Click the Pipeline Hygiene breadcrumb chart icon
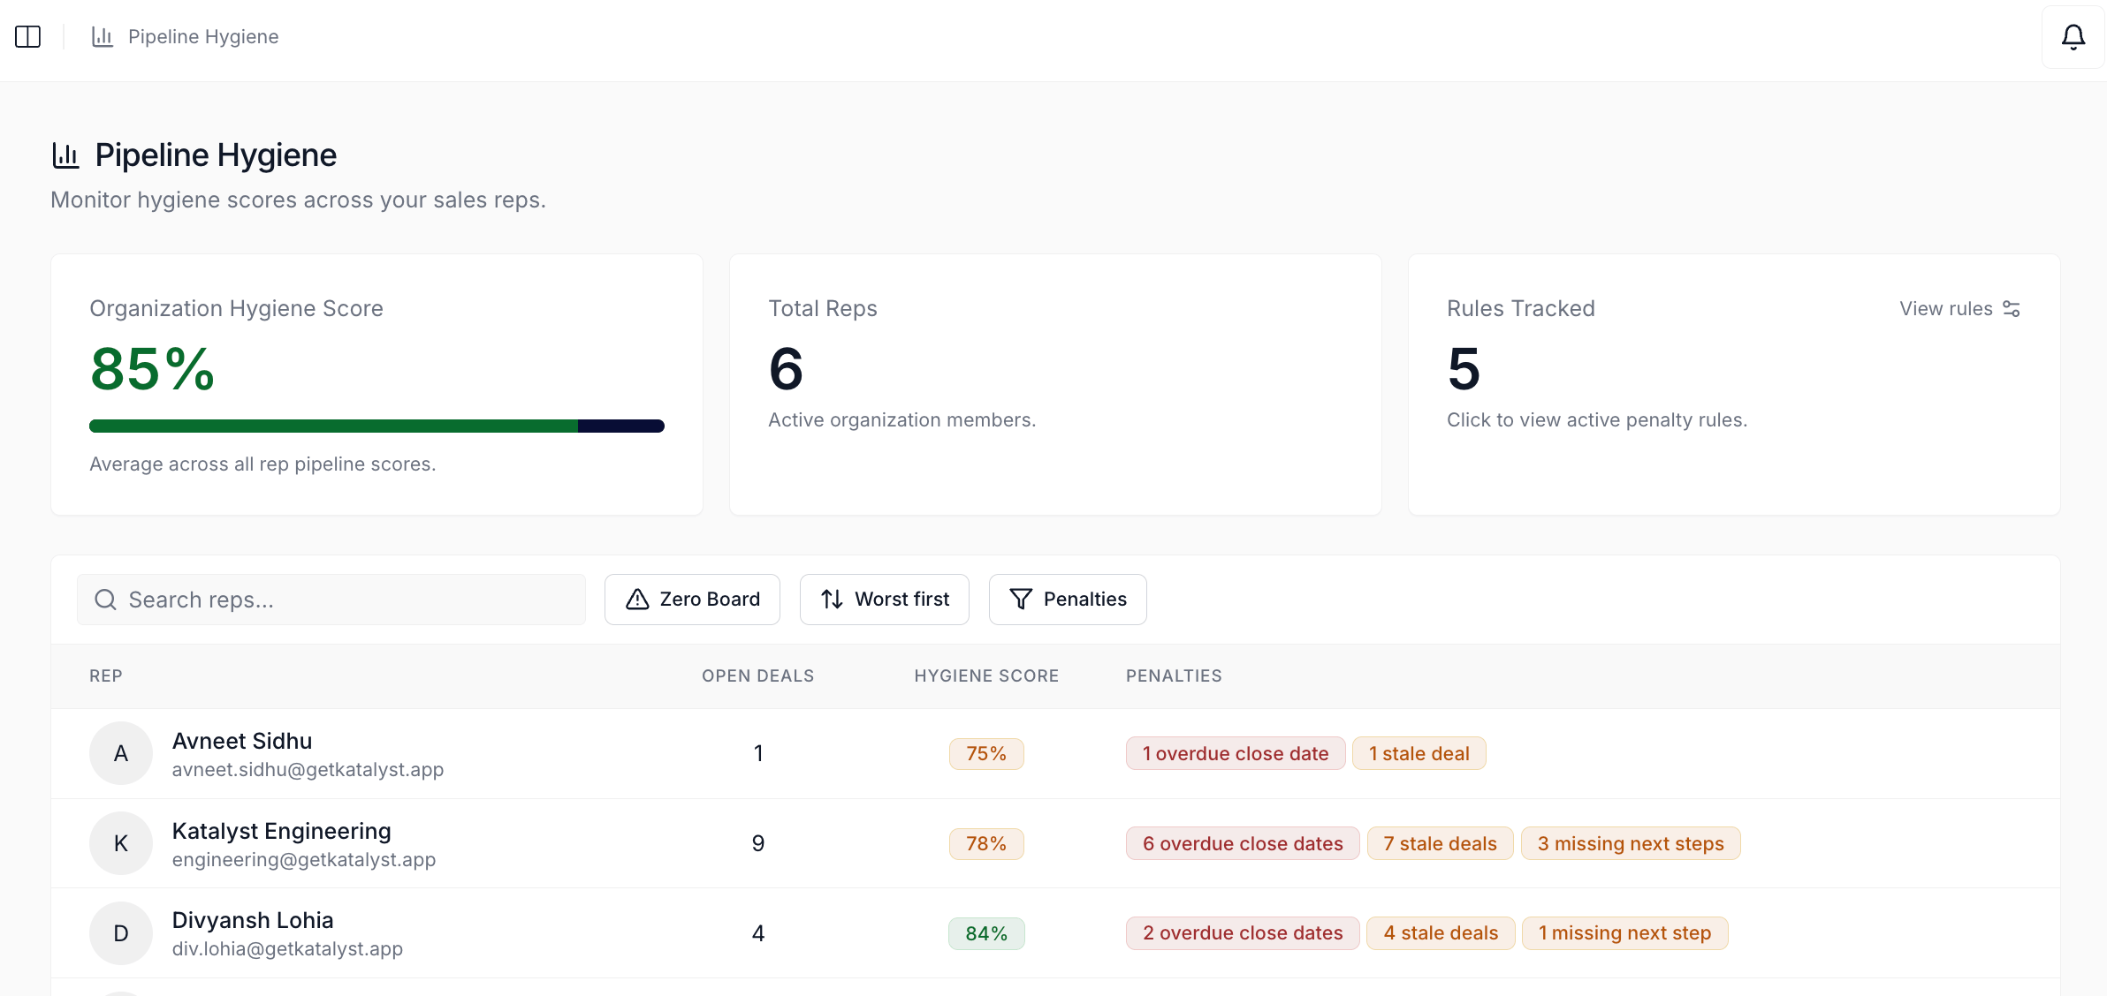 103,36
